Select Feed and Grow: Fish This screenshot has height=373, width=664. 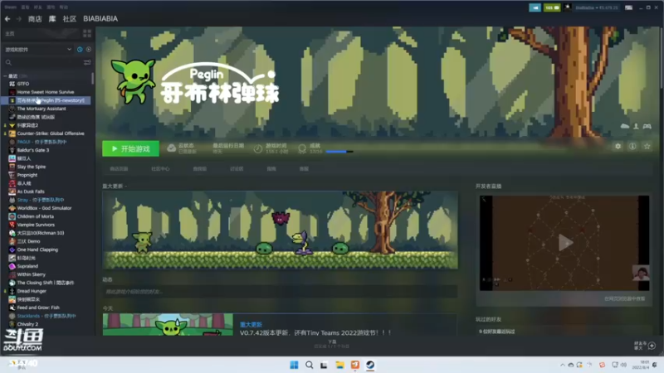(38, 308)
